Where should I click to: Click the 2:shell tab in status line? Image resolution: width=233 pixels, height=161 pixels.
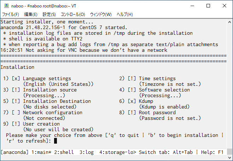point(64,152)
